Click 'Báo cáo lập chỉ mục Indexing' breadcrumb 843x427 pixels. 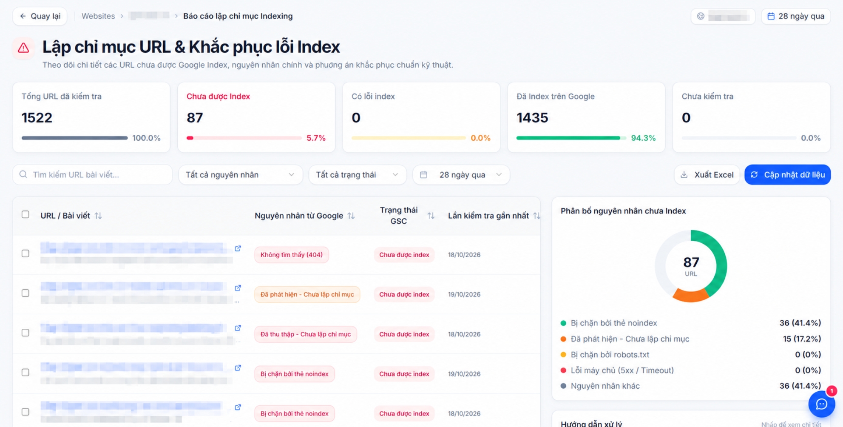tap(238, 16)
